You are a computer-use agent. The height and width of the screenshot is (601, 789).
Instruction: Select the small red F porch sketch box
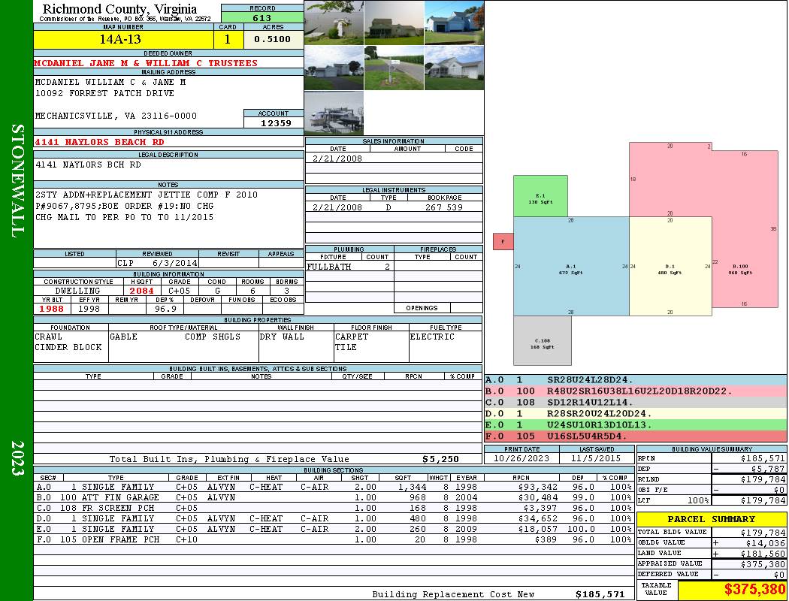503,241
